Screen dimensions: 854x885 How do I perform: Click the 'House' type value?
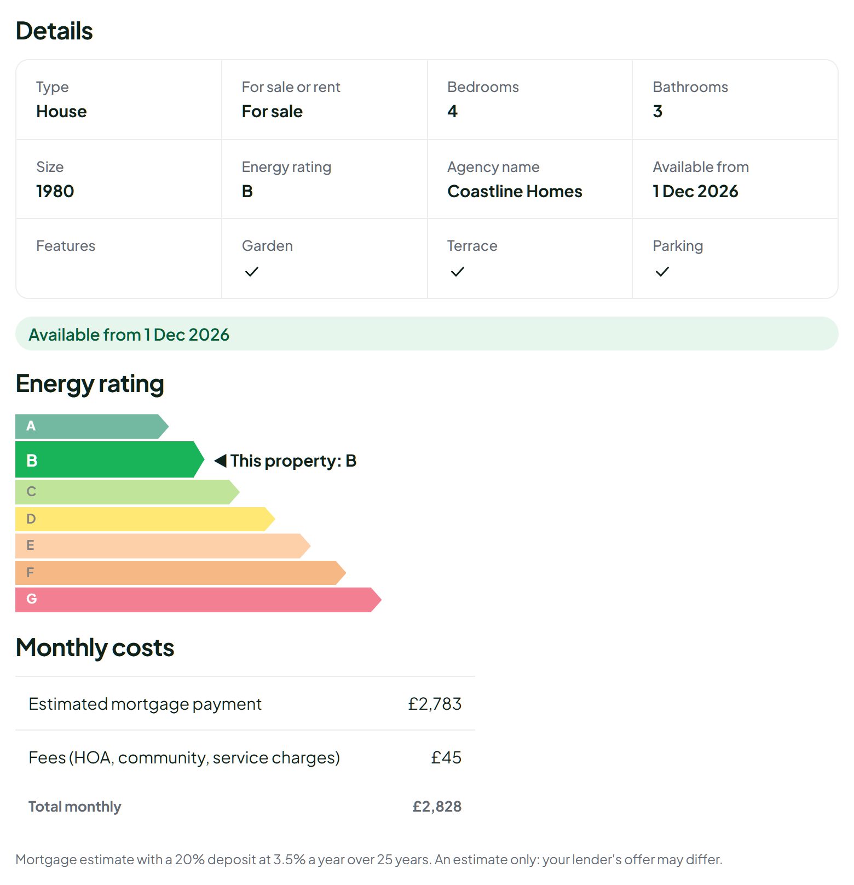[x=61, y=111]
